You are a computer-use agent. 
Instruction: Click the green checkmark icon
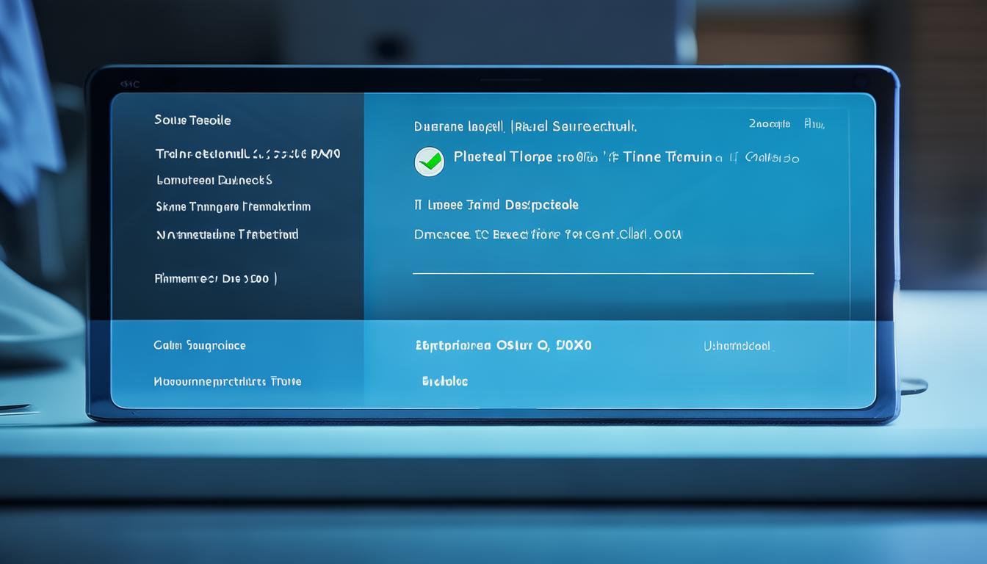429,161
